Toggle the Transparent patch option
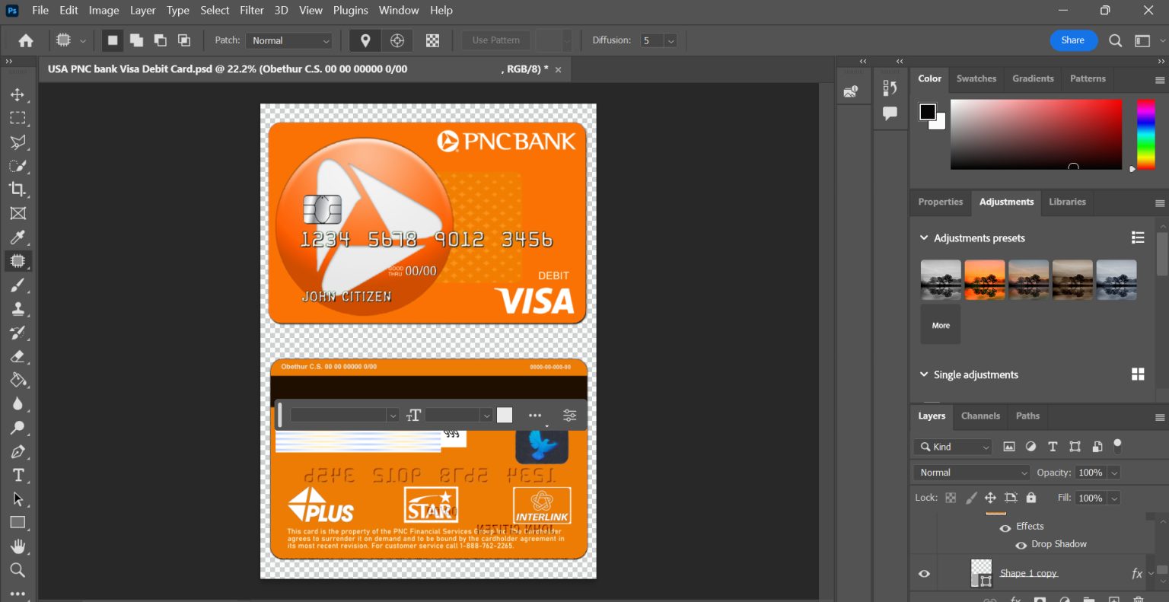Screen dimensions: 1169x602 coord(432,40)
